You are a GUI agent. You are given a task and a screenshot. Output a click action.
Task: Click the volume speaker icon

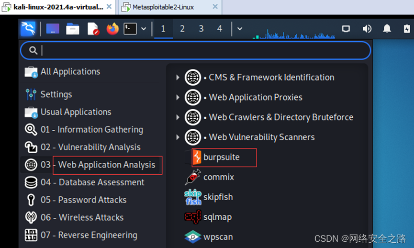[367, 29]
